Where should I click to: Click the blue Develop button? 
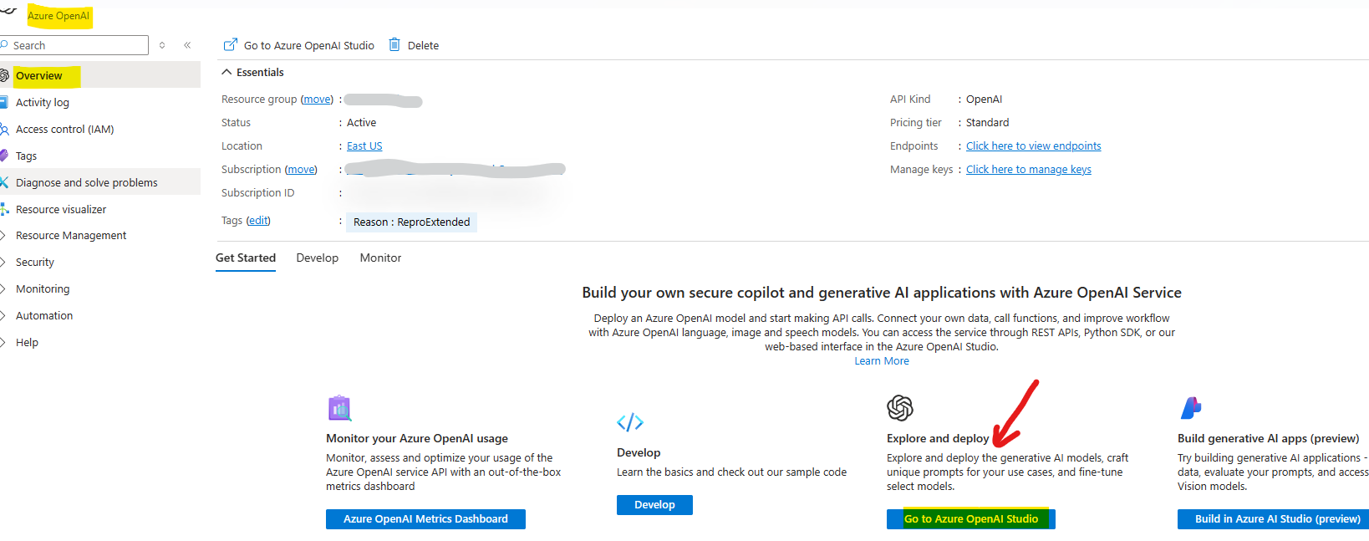point(654,505)
